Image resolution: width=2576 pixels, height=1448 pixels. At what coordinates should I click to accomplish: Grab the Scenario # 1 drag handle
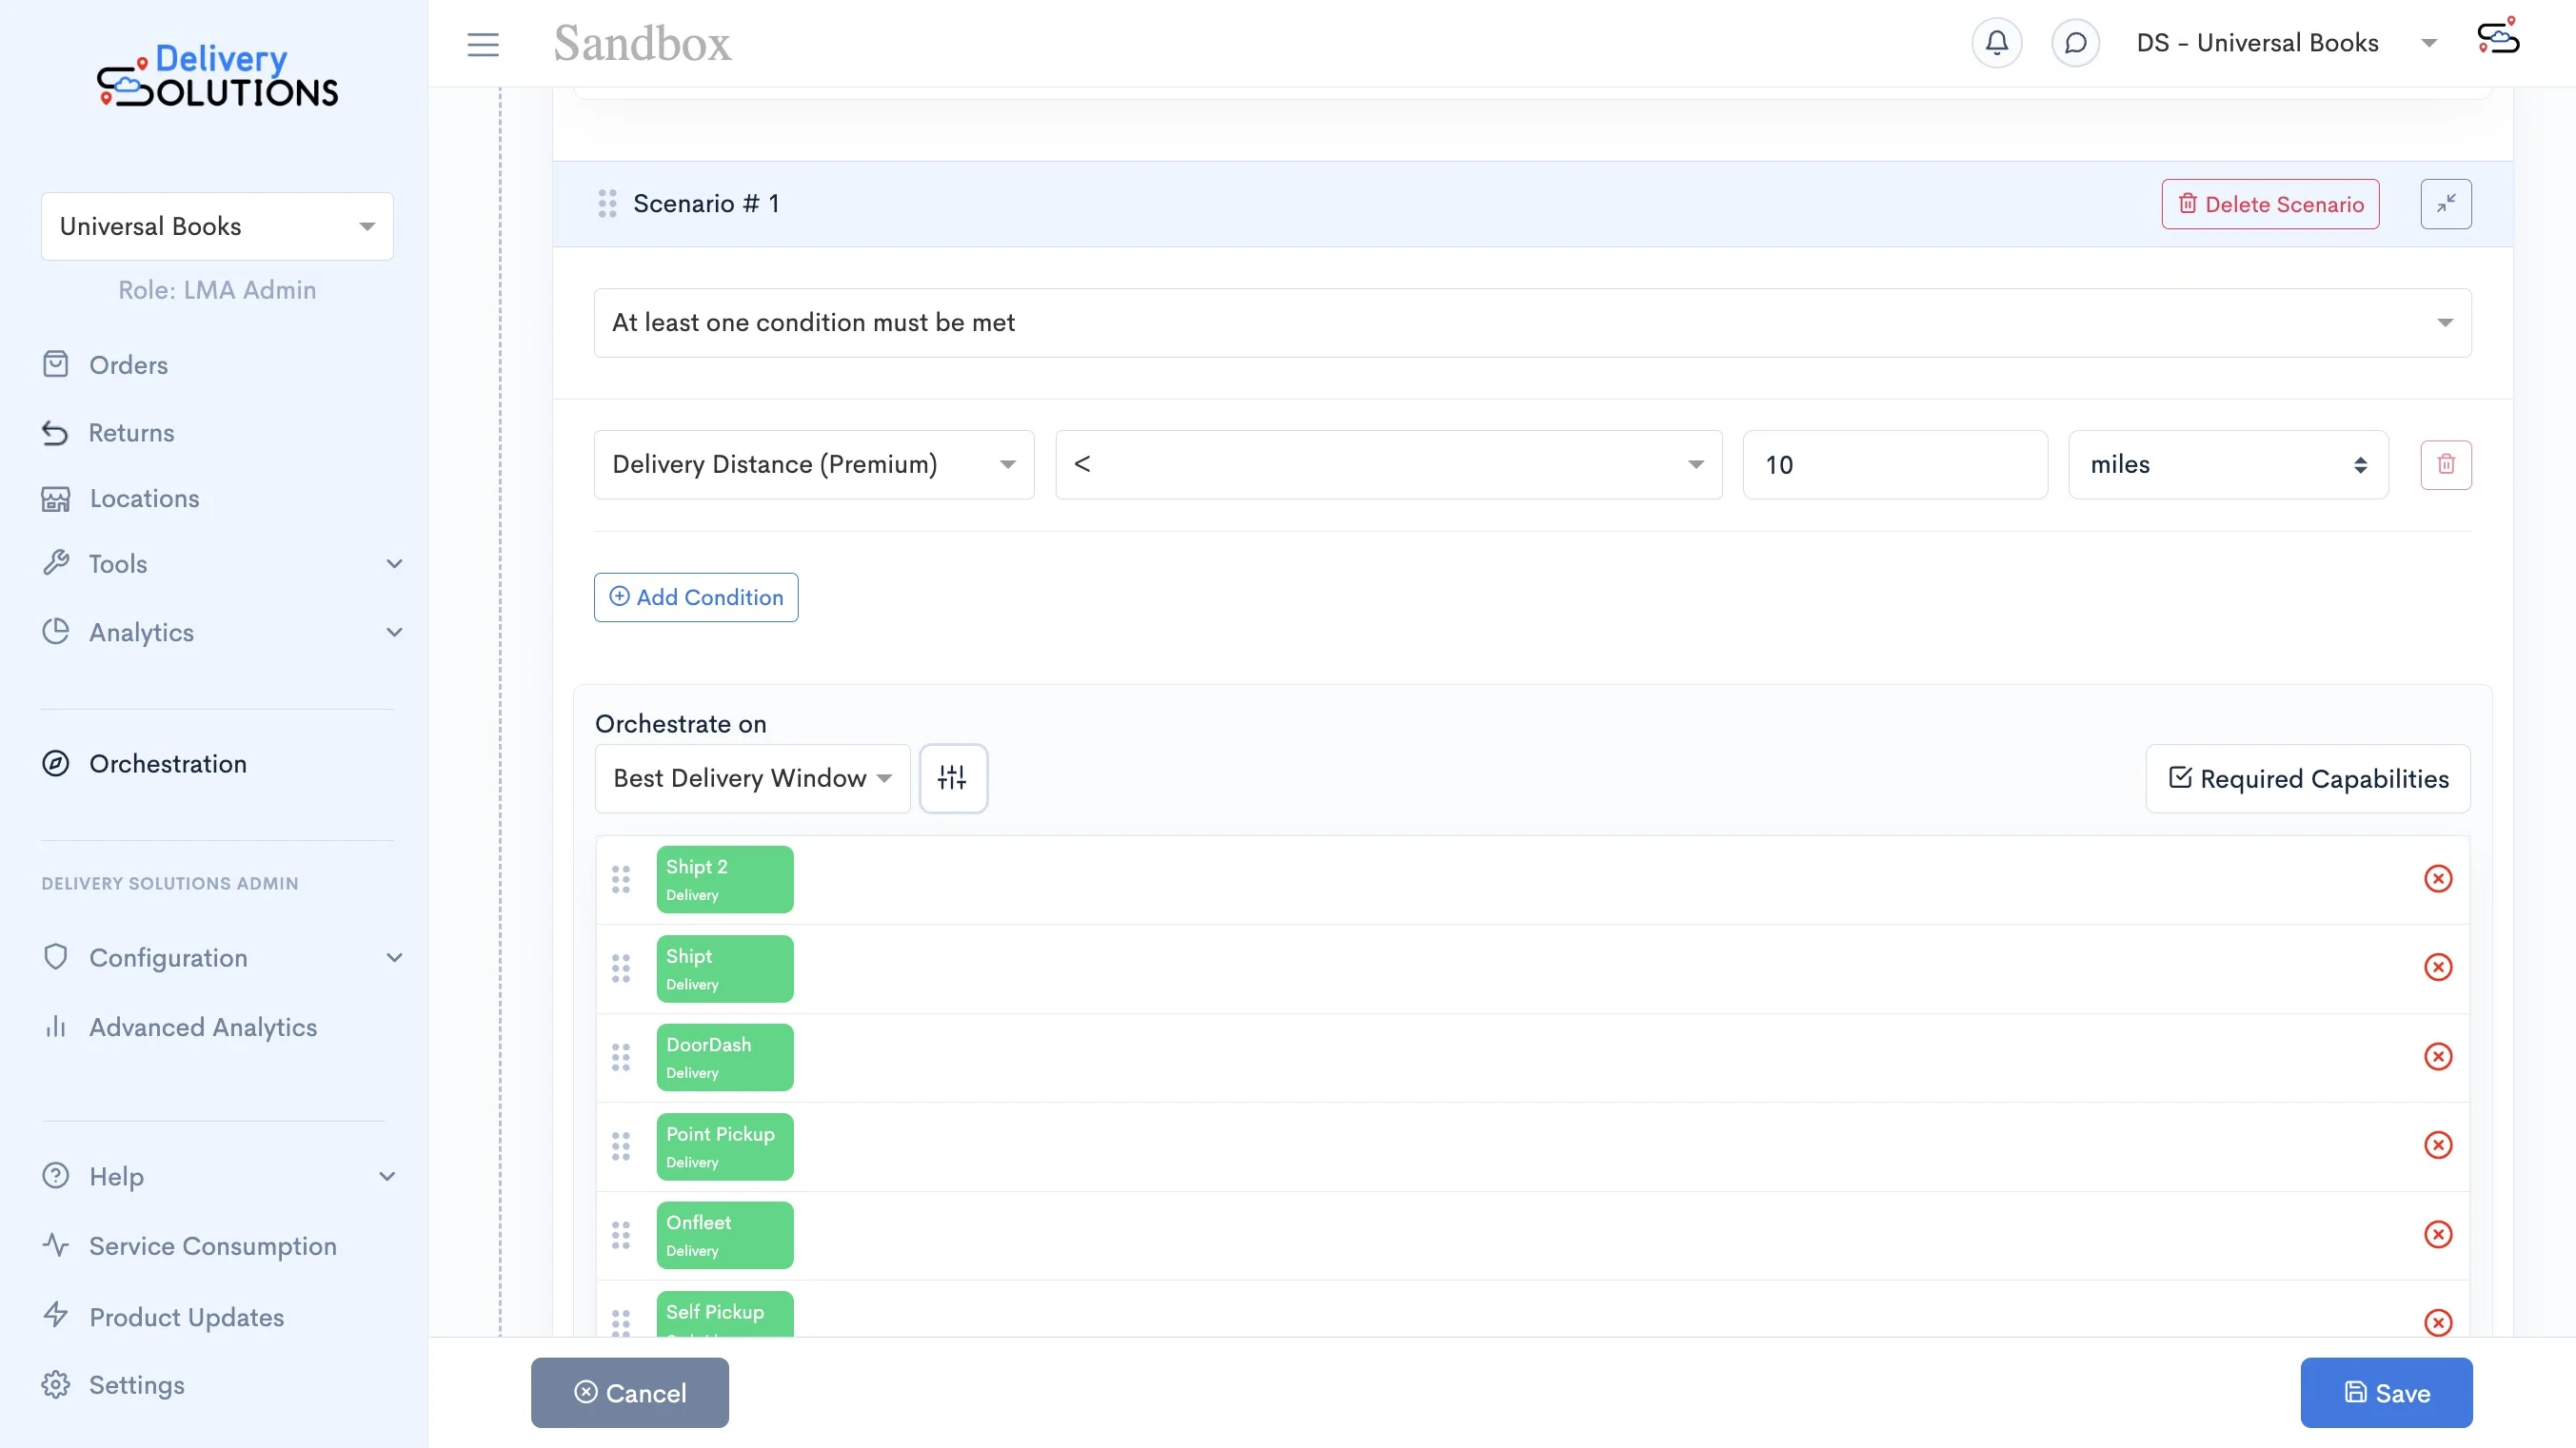point(607,204)
